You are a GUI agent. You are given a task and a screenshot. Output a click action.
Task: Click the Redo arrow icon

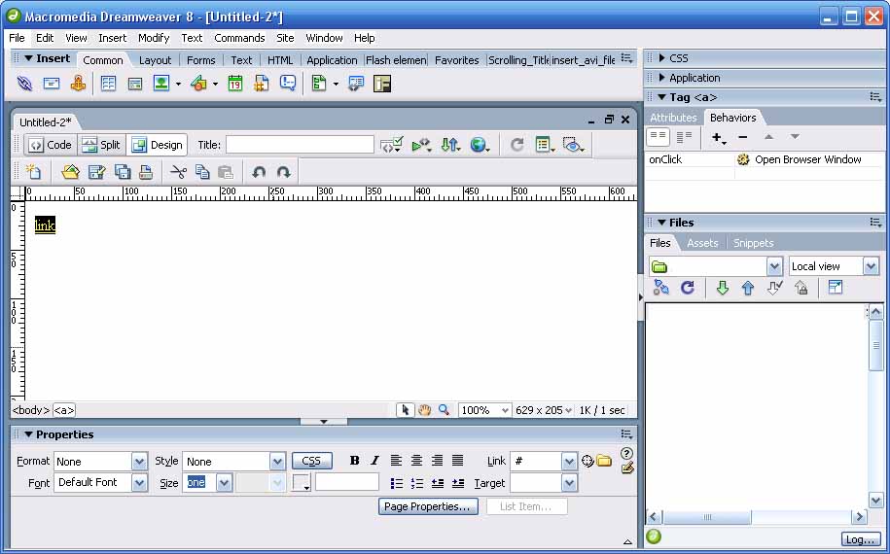(284, 172)
